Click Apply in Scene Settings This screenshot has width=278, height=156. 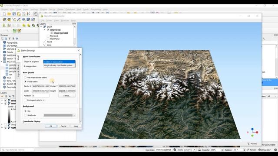click(x=76, y=126)
